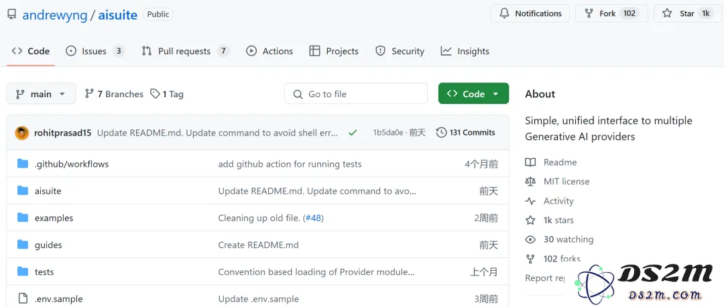
Task: Click the star icon beside 1k stars
Action: click(x=530, y=221)
